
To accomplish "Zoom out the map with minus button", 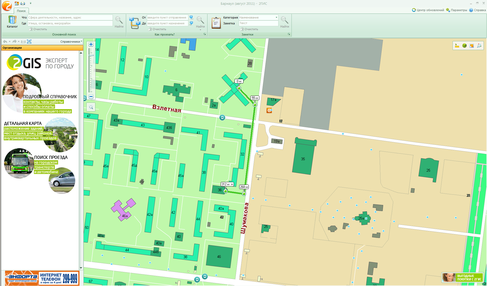I will pyautogui.click(x=91, y=97).
